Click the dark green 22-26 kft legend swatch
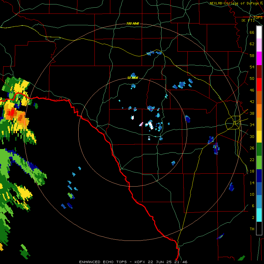264x264 pixels. [259, 149]
